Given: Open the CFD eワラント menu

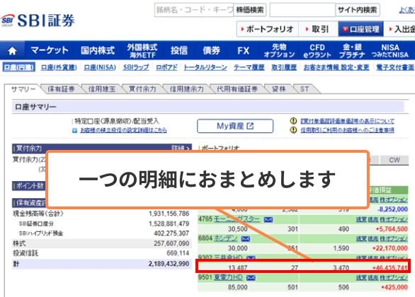Looking at the screenshot, I should click(x=317, y=51).
